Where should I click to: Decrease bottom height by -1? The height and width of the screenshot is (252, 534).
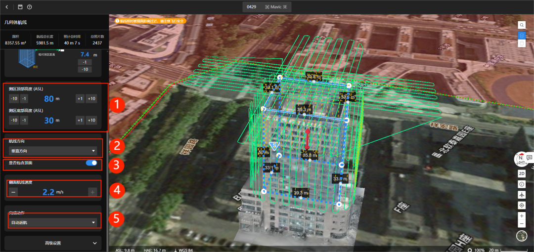[x=24, y=120]
